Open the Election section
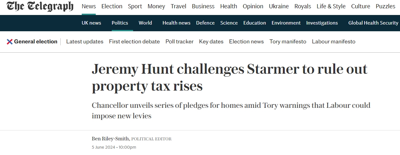Viewport: 400px width, 155px height. (112, 6)
